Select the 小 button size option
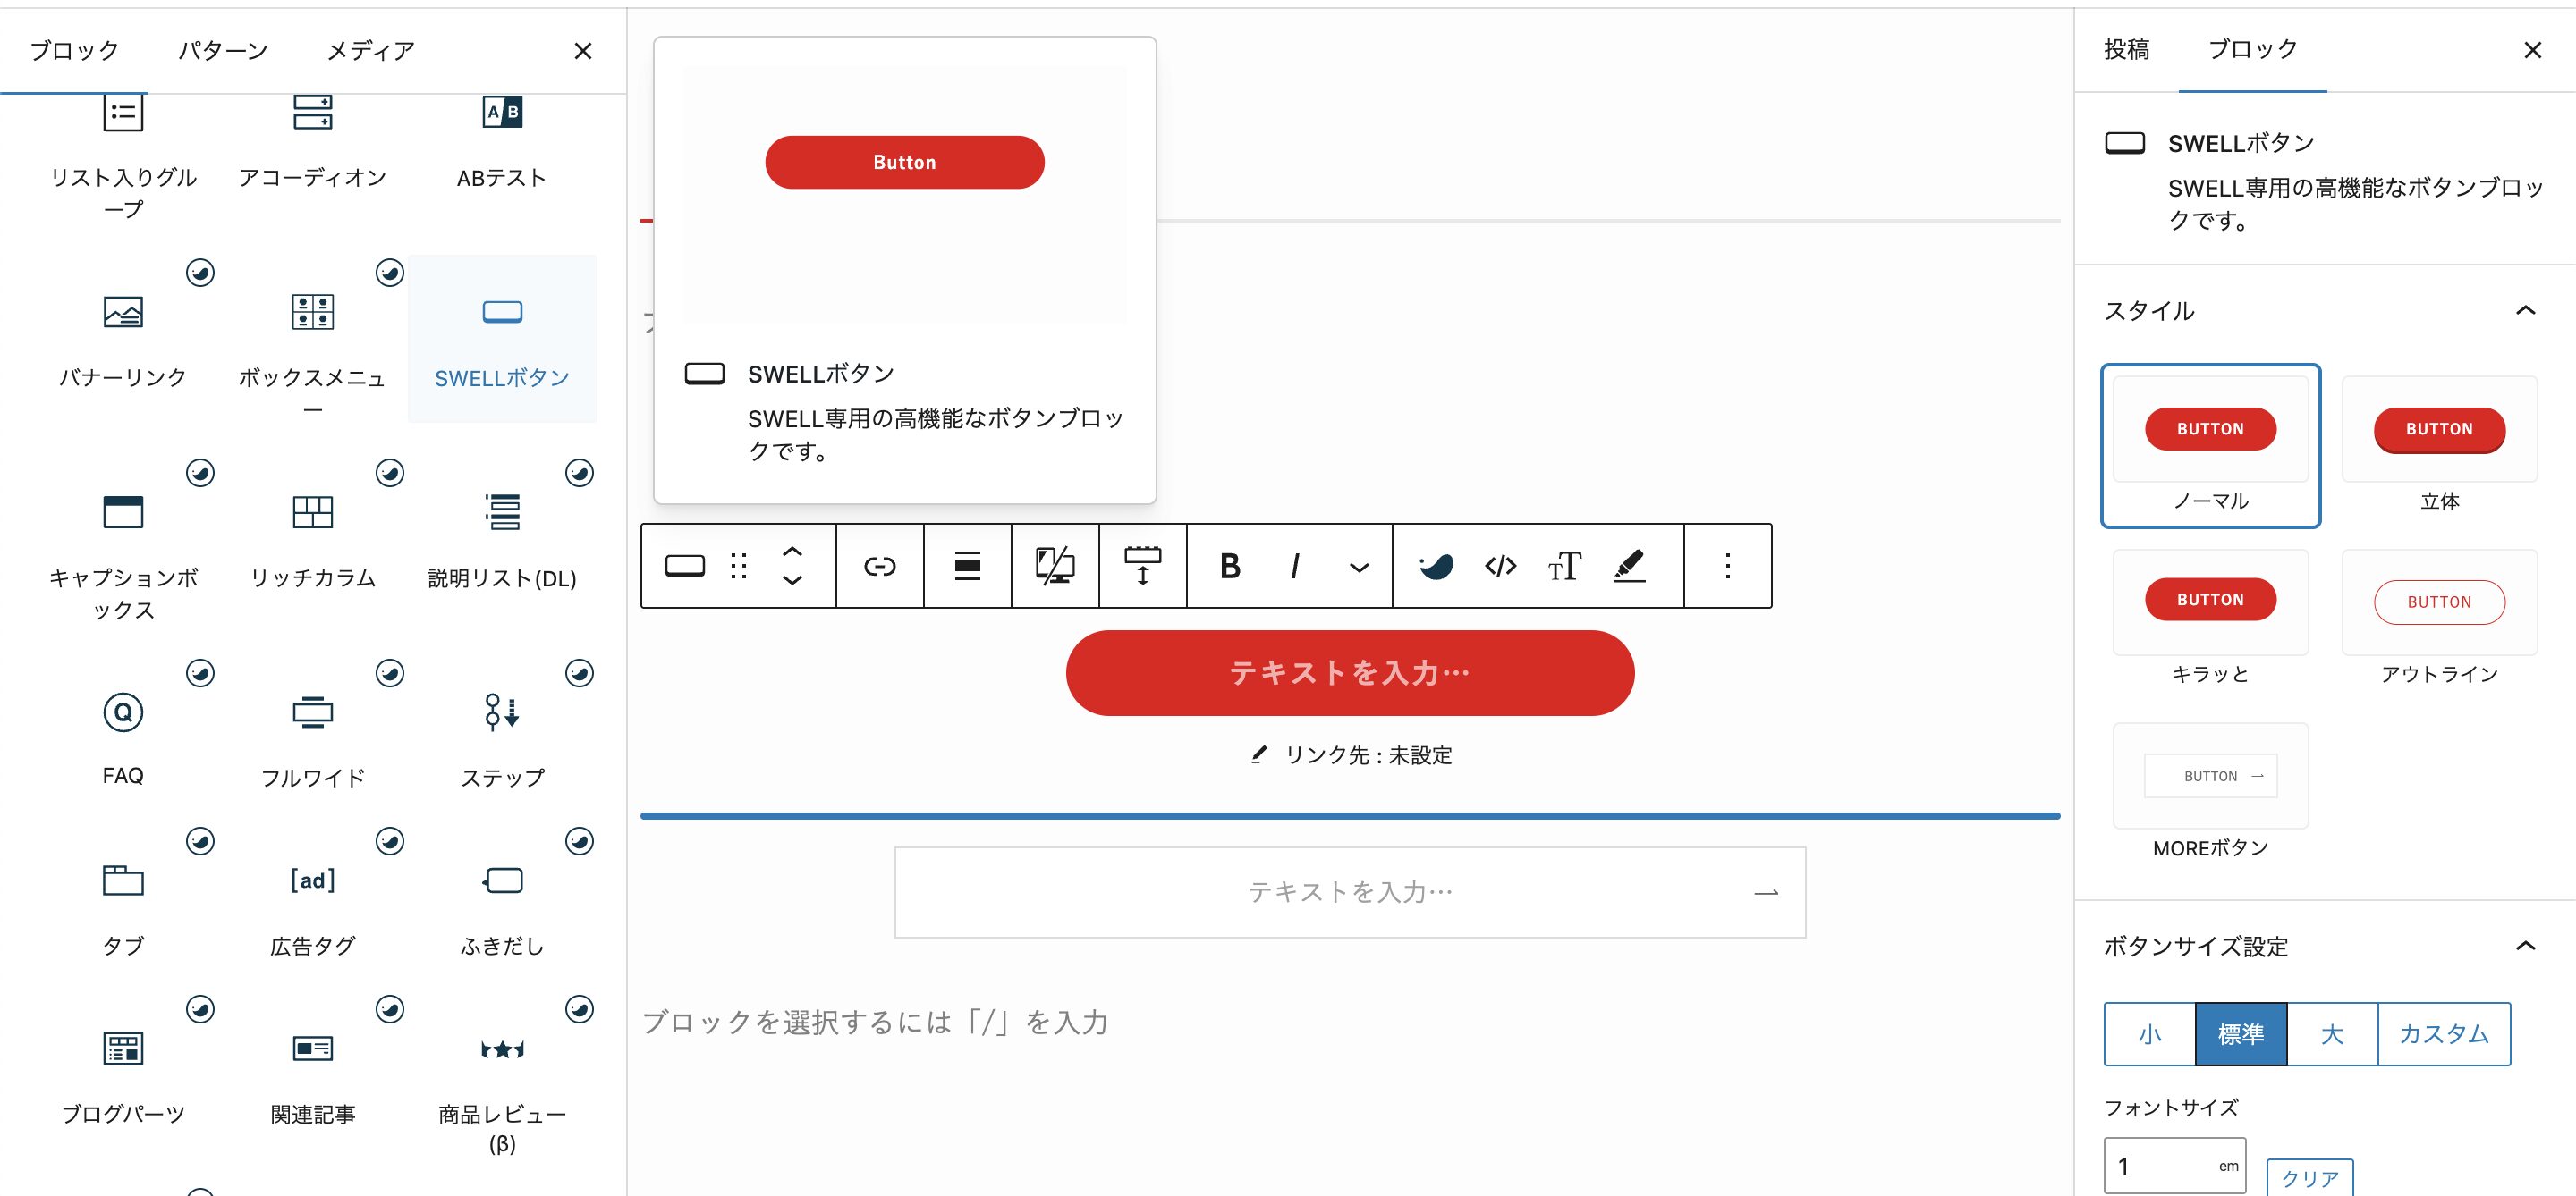This screenshot has width=2576, height=1196. [2150, 1034]
